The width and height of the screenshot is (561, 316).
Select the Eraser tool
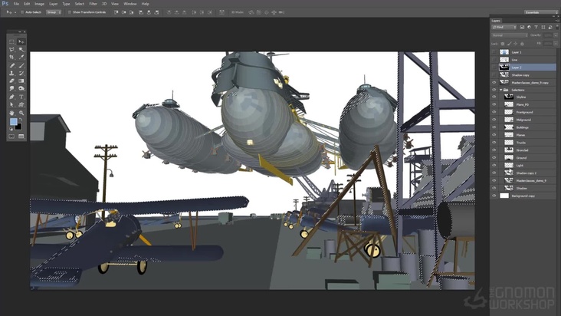point(11,81)
